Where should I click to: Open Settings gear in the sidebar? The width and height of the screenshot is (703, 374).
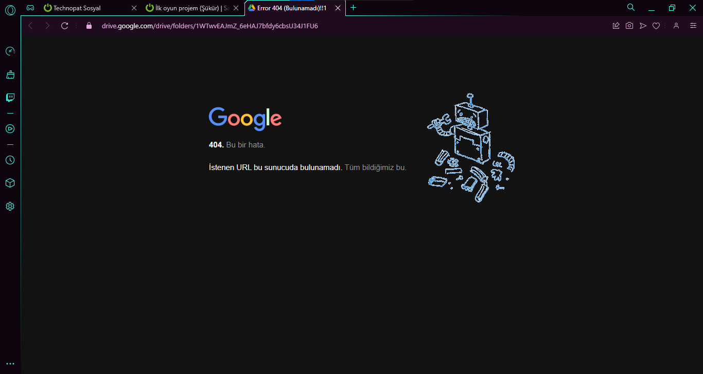coord(10,207)
